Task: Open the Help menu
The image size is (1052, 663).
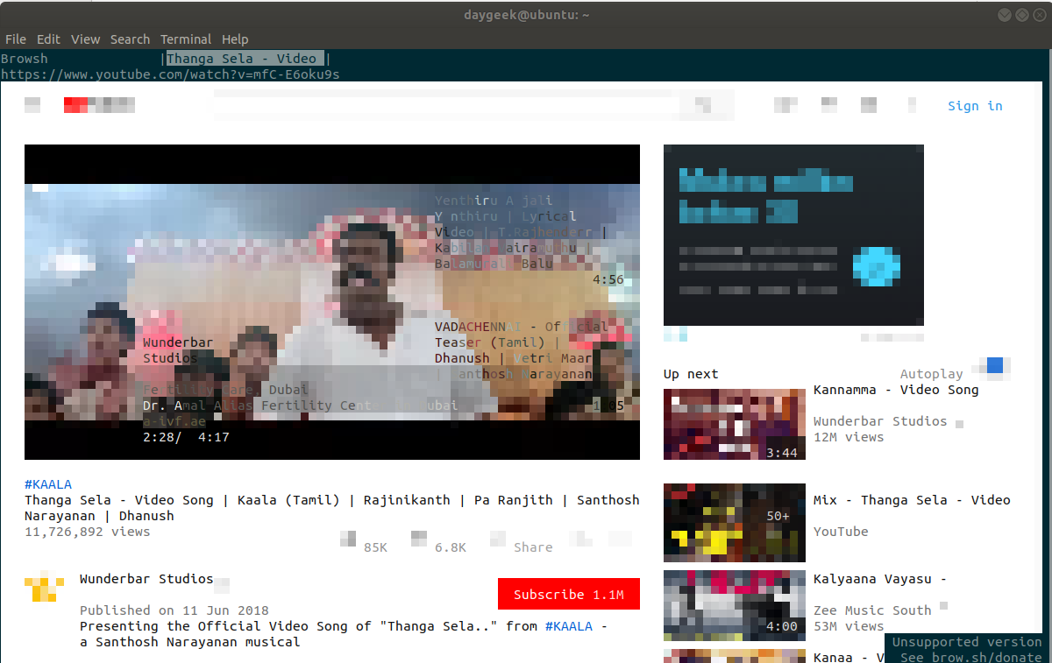Action: (x=235, y=39)
